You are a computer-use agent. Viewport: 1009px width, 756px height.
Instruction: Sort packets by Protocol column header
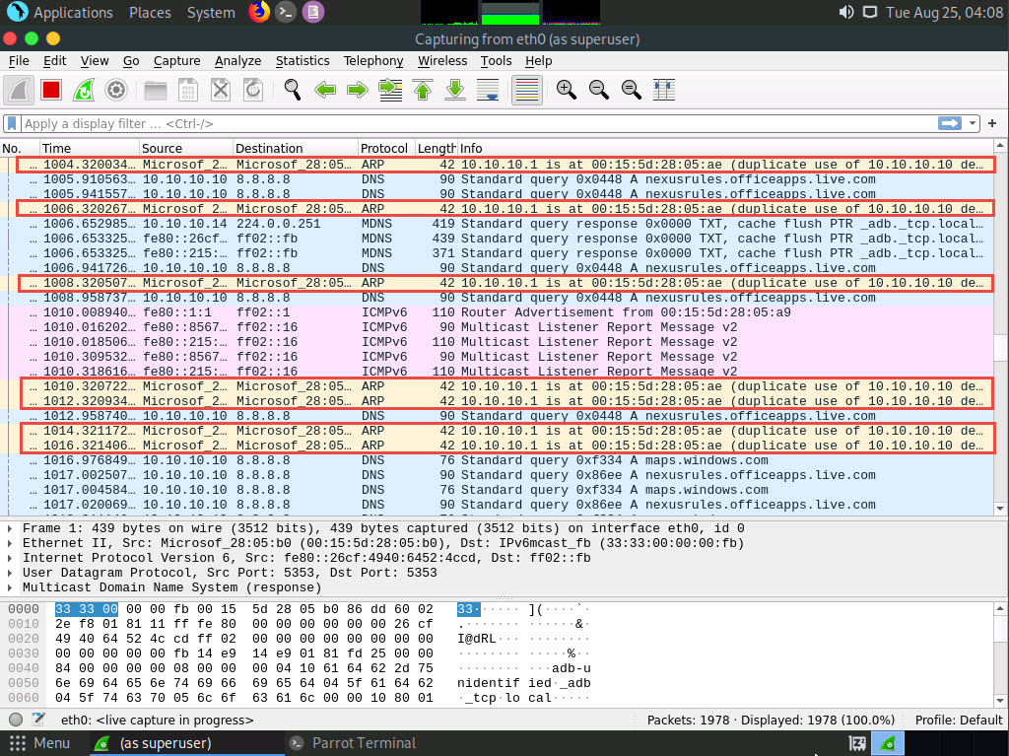tap(386, 148)
